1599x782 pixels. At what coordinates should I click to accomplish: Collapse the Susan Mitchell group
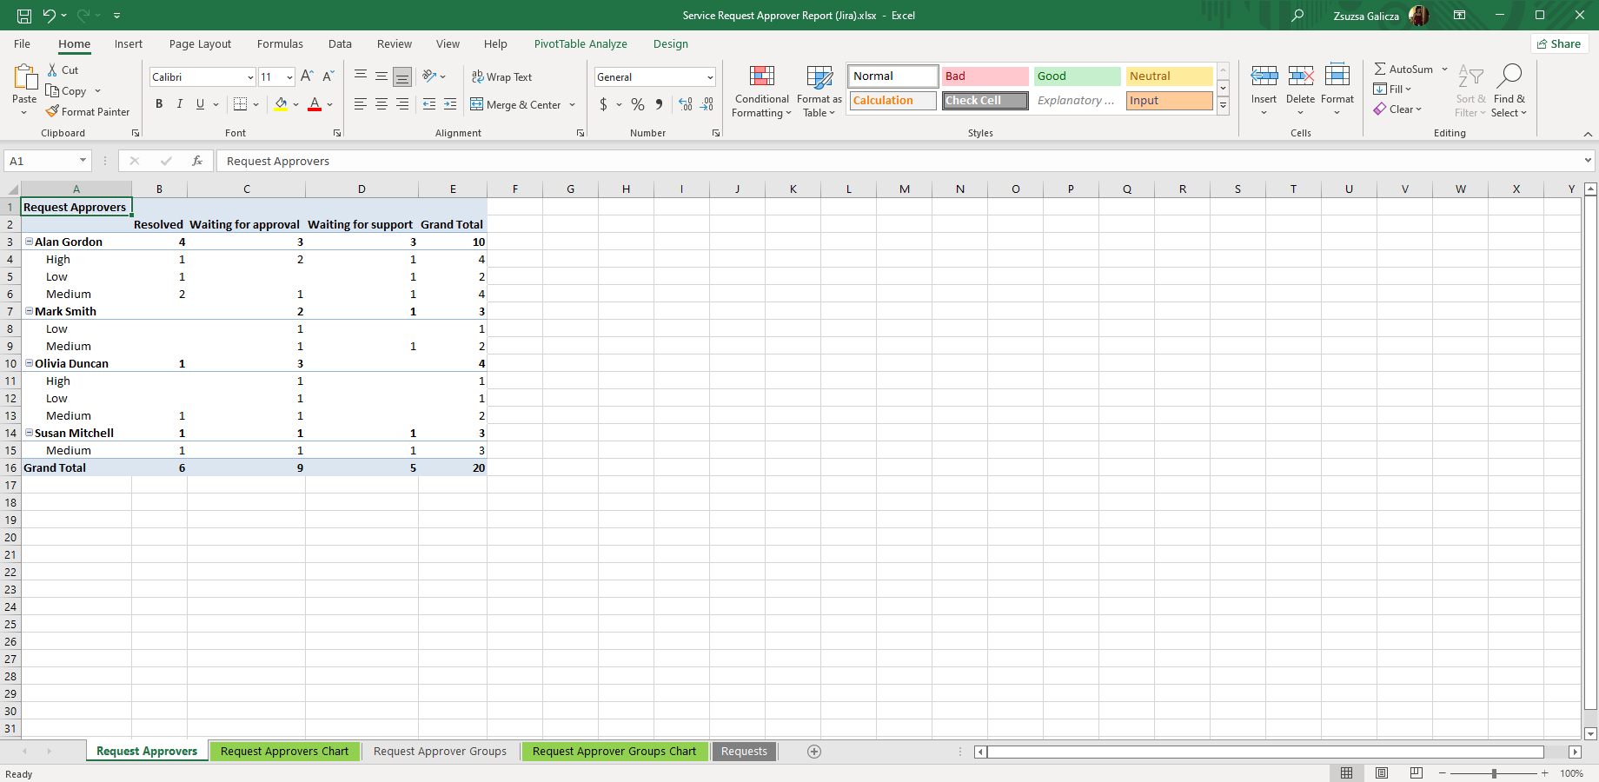pos(30,433)
